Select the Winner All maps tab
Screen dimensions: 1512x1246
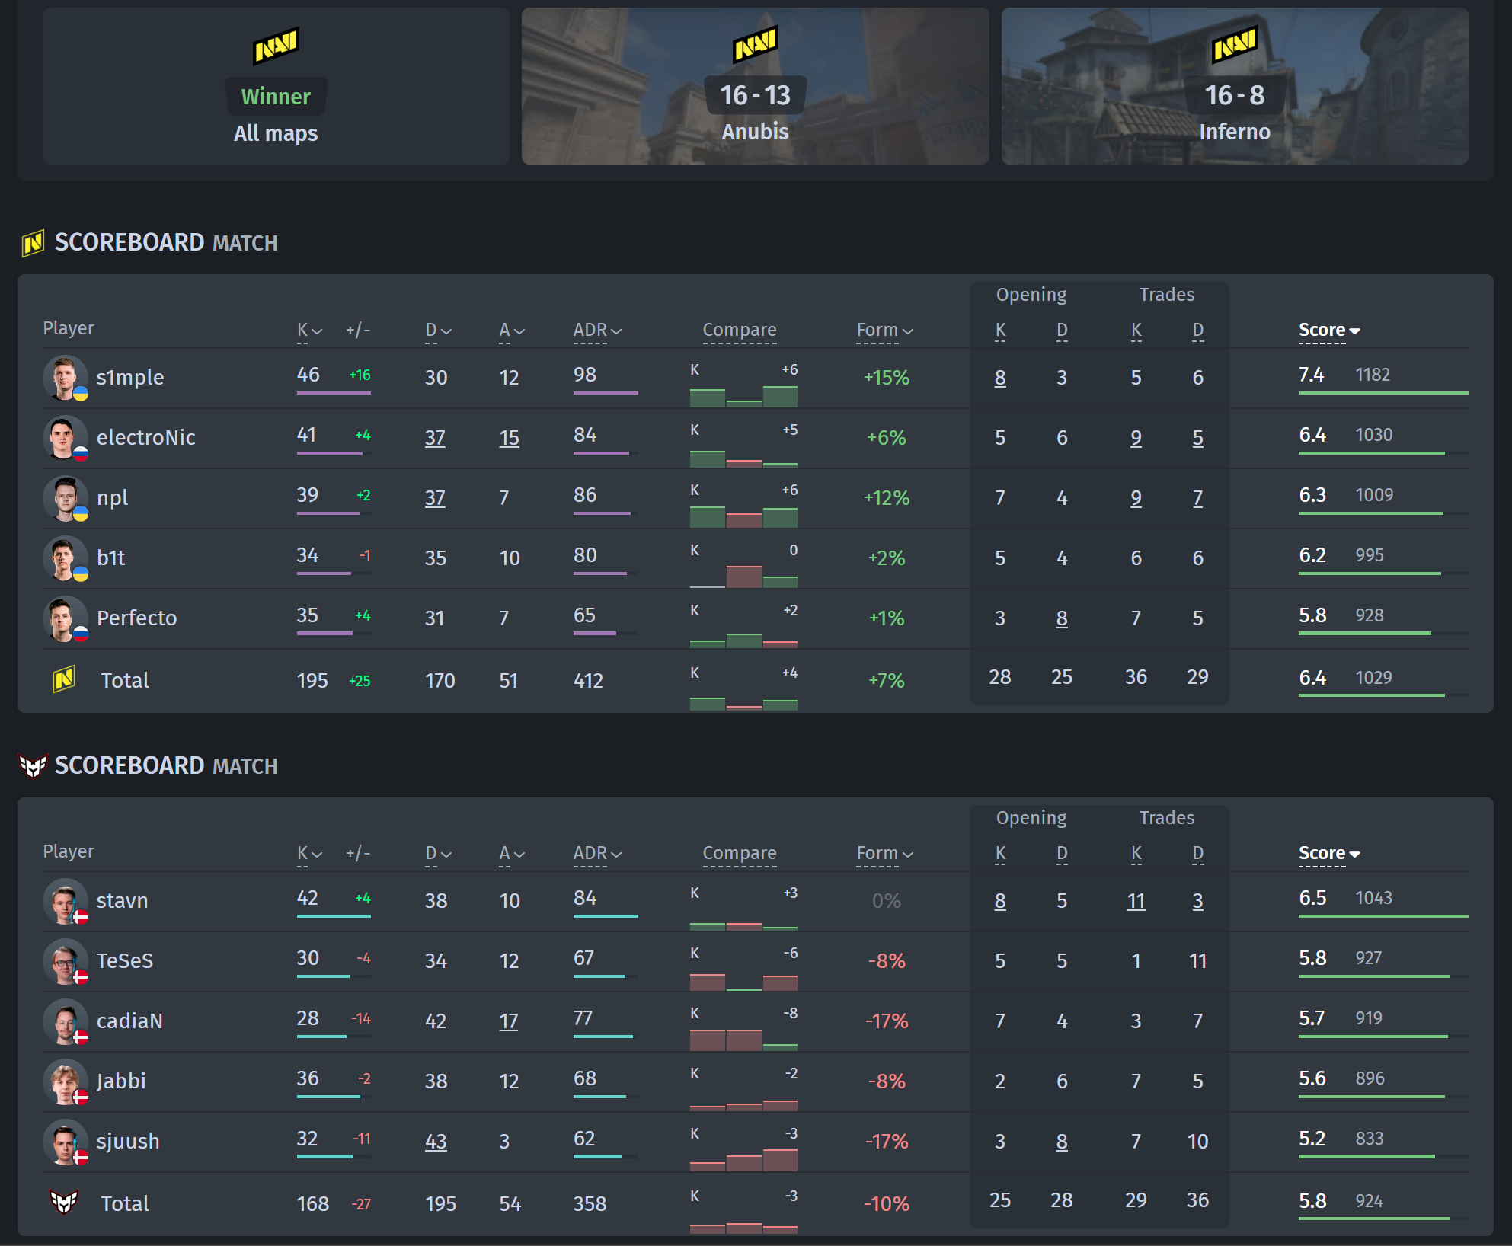(x=276, y=86)
